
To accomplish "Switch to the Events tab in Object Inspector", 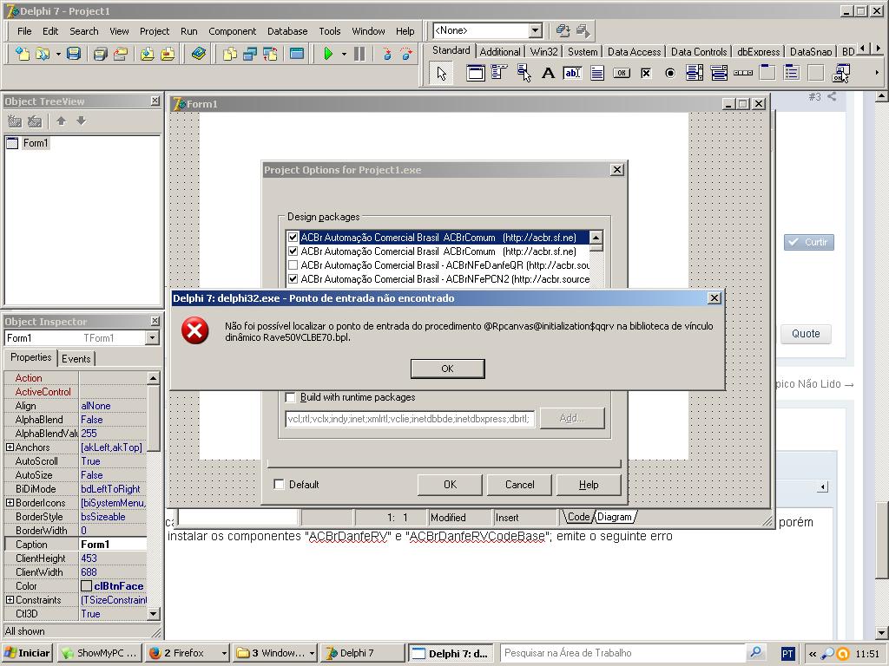I will pos(76,358).
